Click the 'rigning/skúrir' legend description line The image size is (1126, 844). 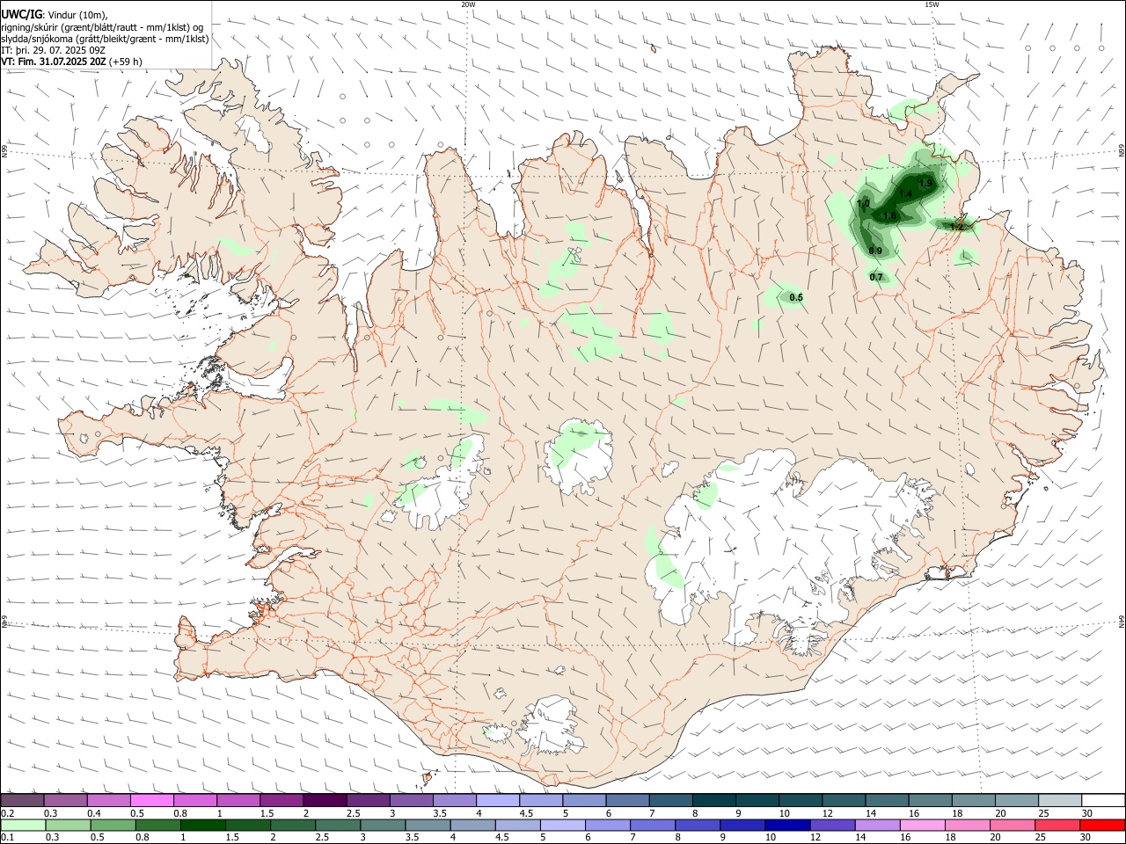[102, 27]
